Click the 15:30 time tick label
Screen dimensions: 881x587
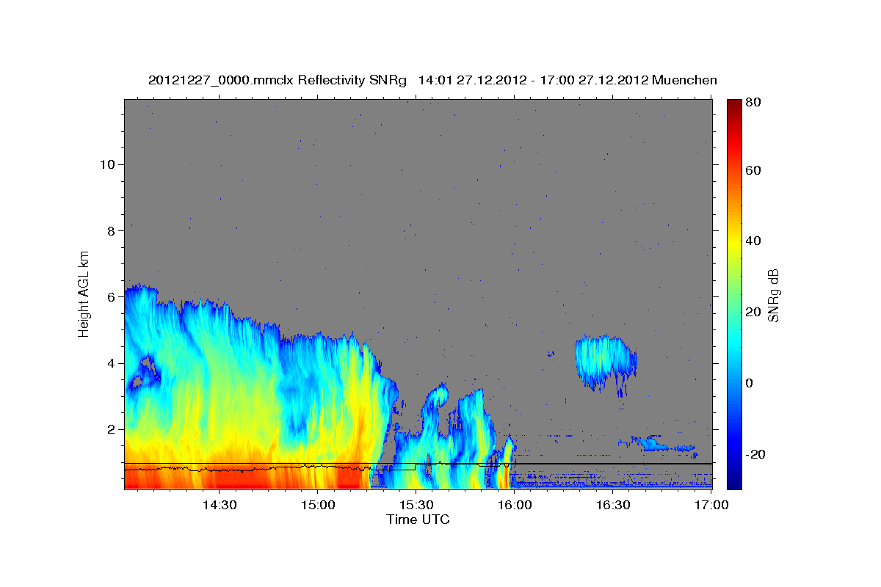[x=416, y=505]
